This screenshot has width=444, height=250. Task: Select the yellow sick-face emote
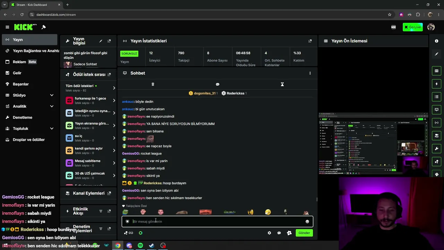(x=268, y=212)
